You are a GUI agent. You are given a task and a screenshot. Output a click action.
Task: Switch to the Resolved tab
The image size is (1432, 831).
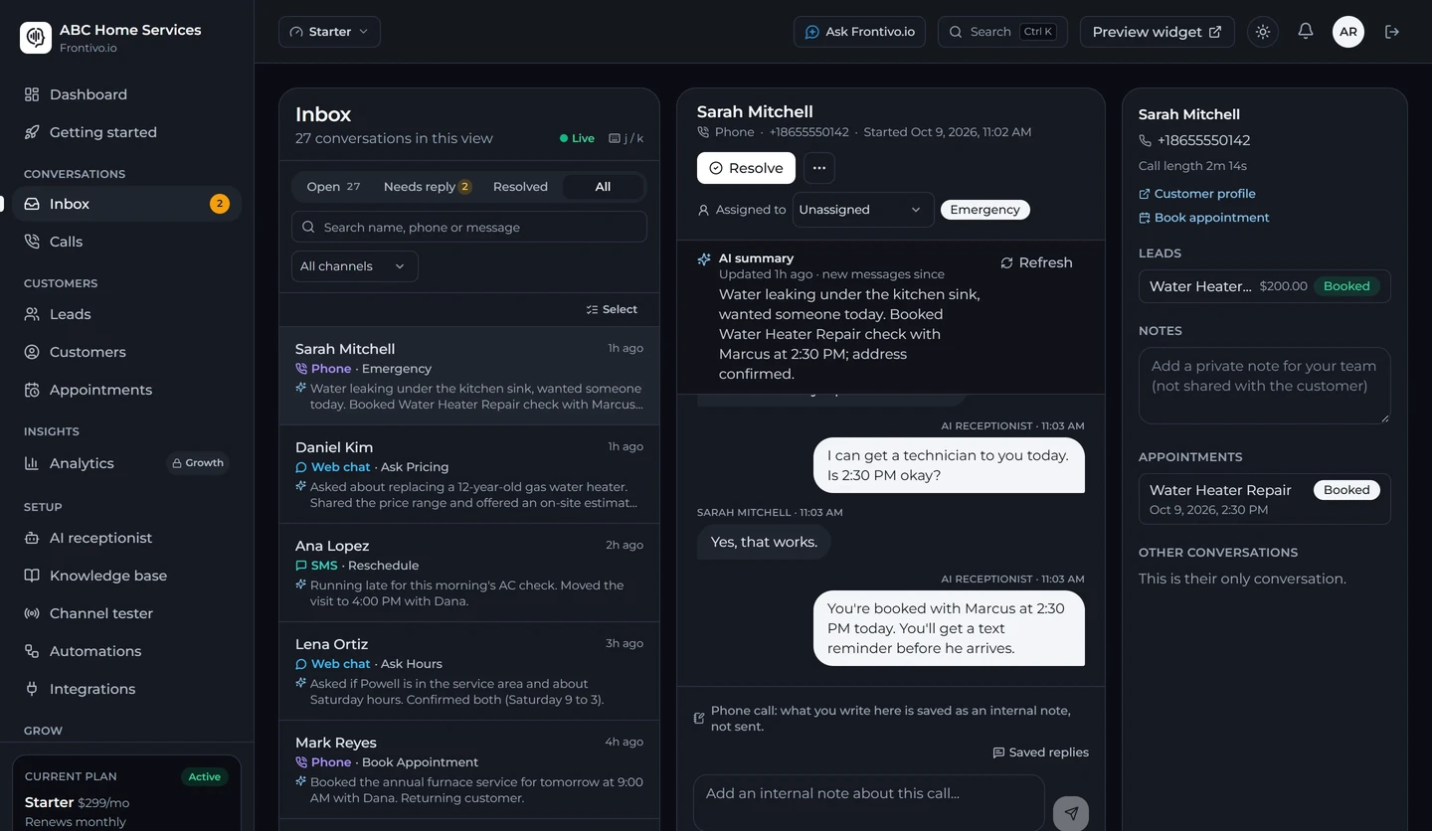tap(520, 187)
